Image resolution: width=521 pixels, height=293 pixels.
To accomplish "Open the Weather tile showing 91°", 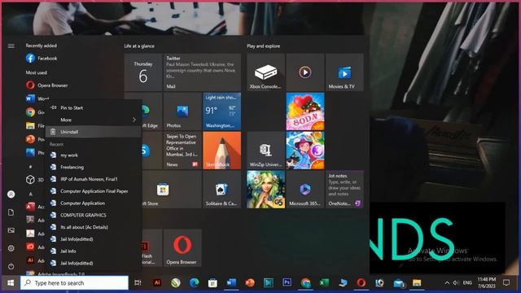I will 221,112.
